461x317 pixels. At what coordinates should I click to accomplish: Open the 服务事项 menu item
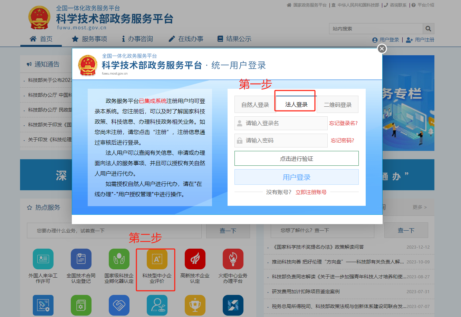[x=89, y=39]
